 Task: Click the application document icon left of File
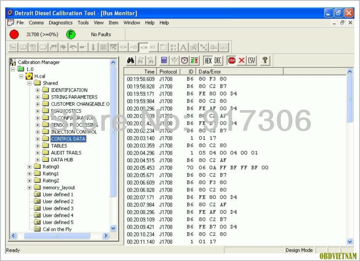(x=10, y=22)
